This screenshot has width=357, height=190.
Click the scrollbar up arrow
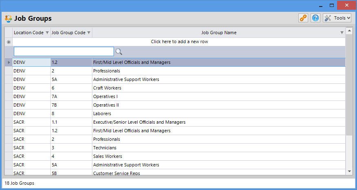[349, 31]
